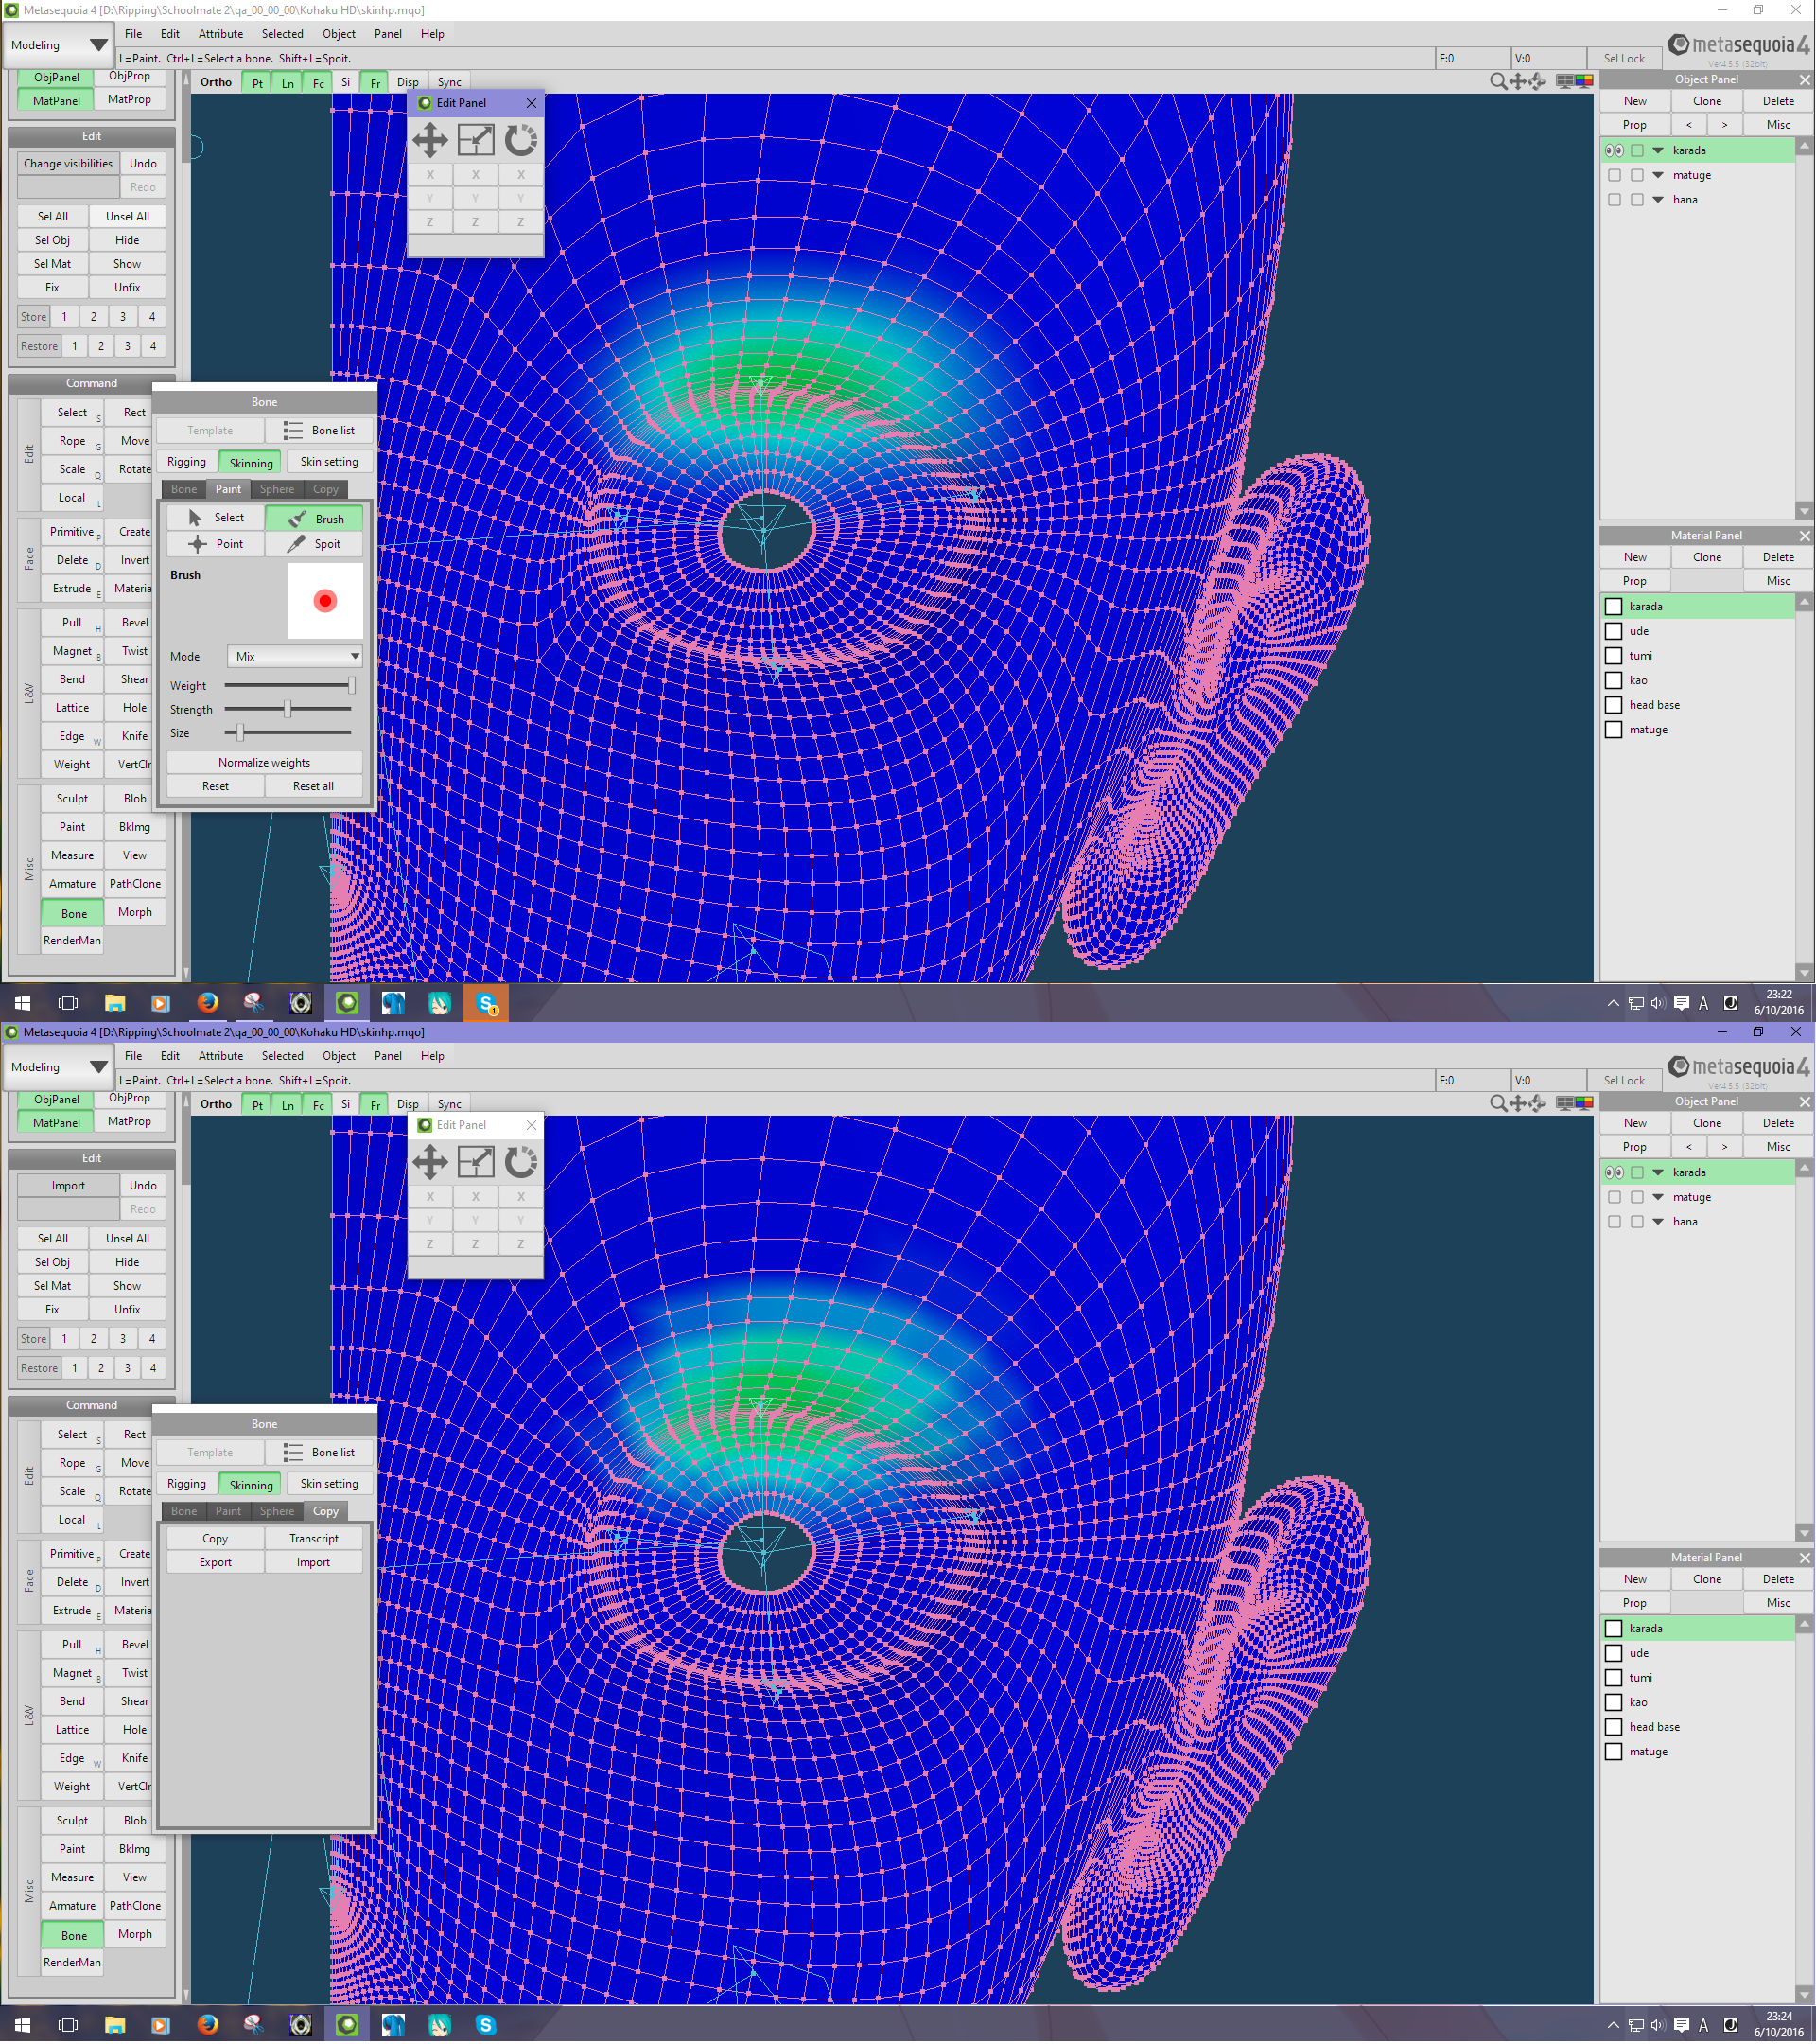
Task: Toggle the Fr display button in lower viewport toolbar
Action: (375, 1105)
